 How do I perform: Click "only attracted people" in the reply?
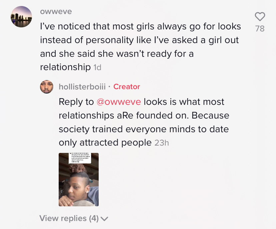(105, 143)
